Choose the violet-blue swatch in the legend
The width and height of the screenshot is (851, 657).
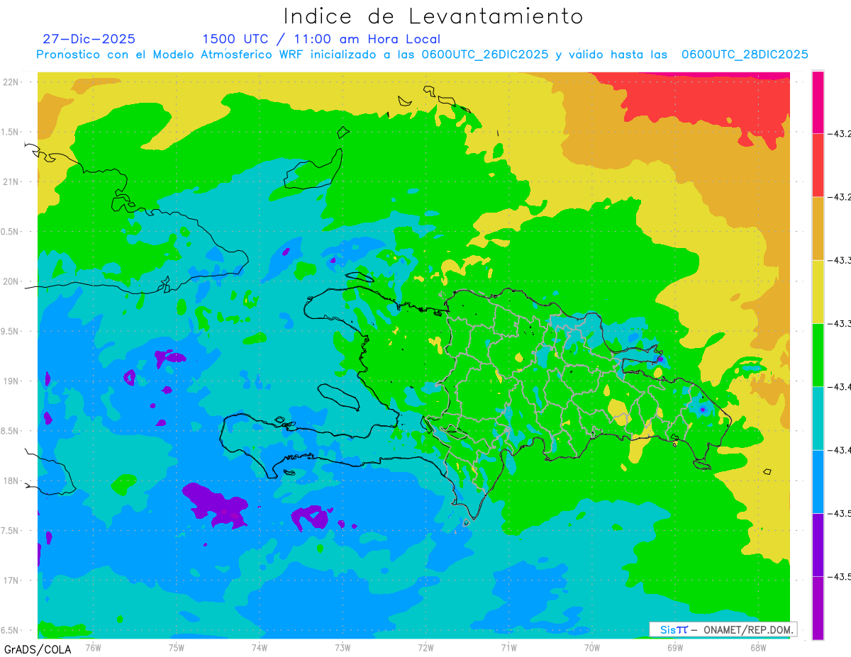click(x=818, y=544)
